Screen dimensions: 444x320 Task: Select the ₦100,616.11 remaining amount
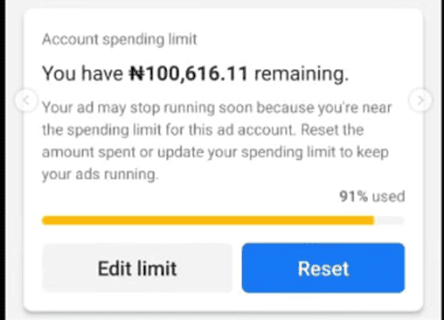click(189, 73)
